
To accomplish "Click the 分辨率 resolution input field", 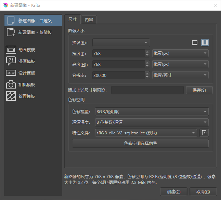I will [119, 75].
